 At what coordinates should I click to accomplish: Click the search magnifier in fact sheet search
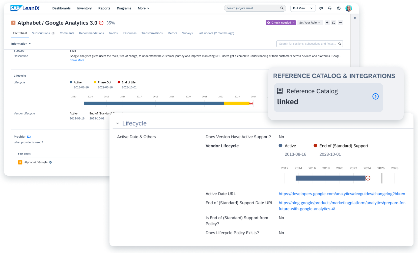tap(282, 8)
